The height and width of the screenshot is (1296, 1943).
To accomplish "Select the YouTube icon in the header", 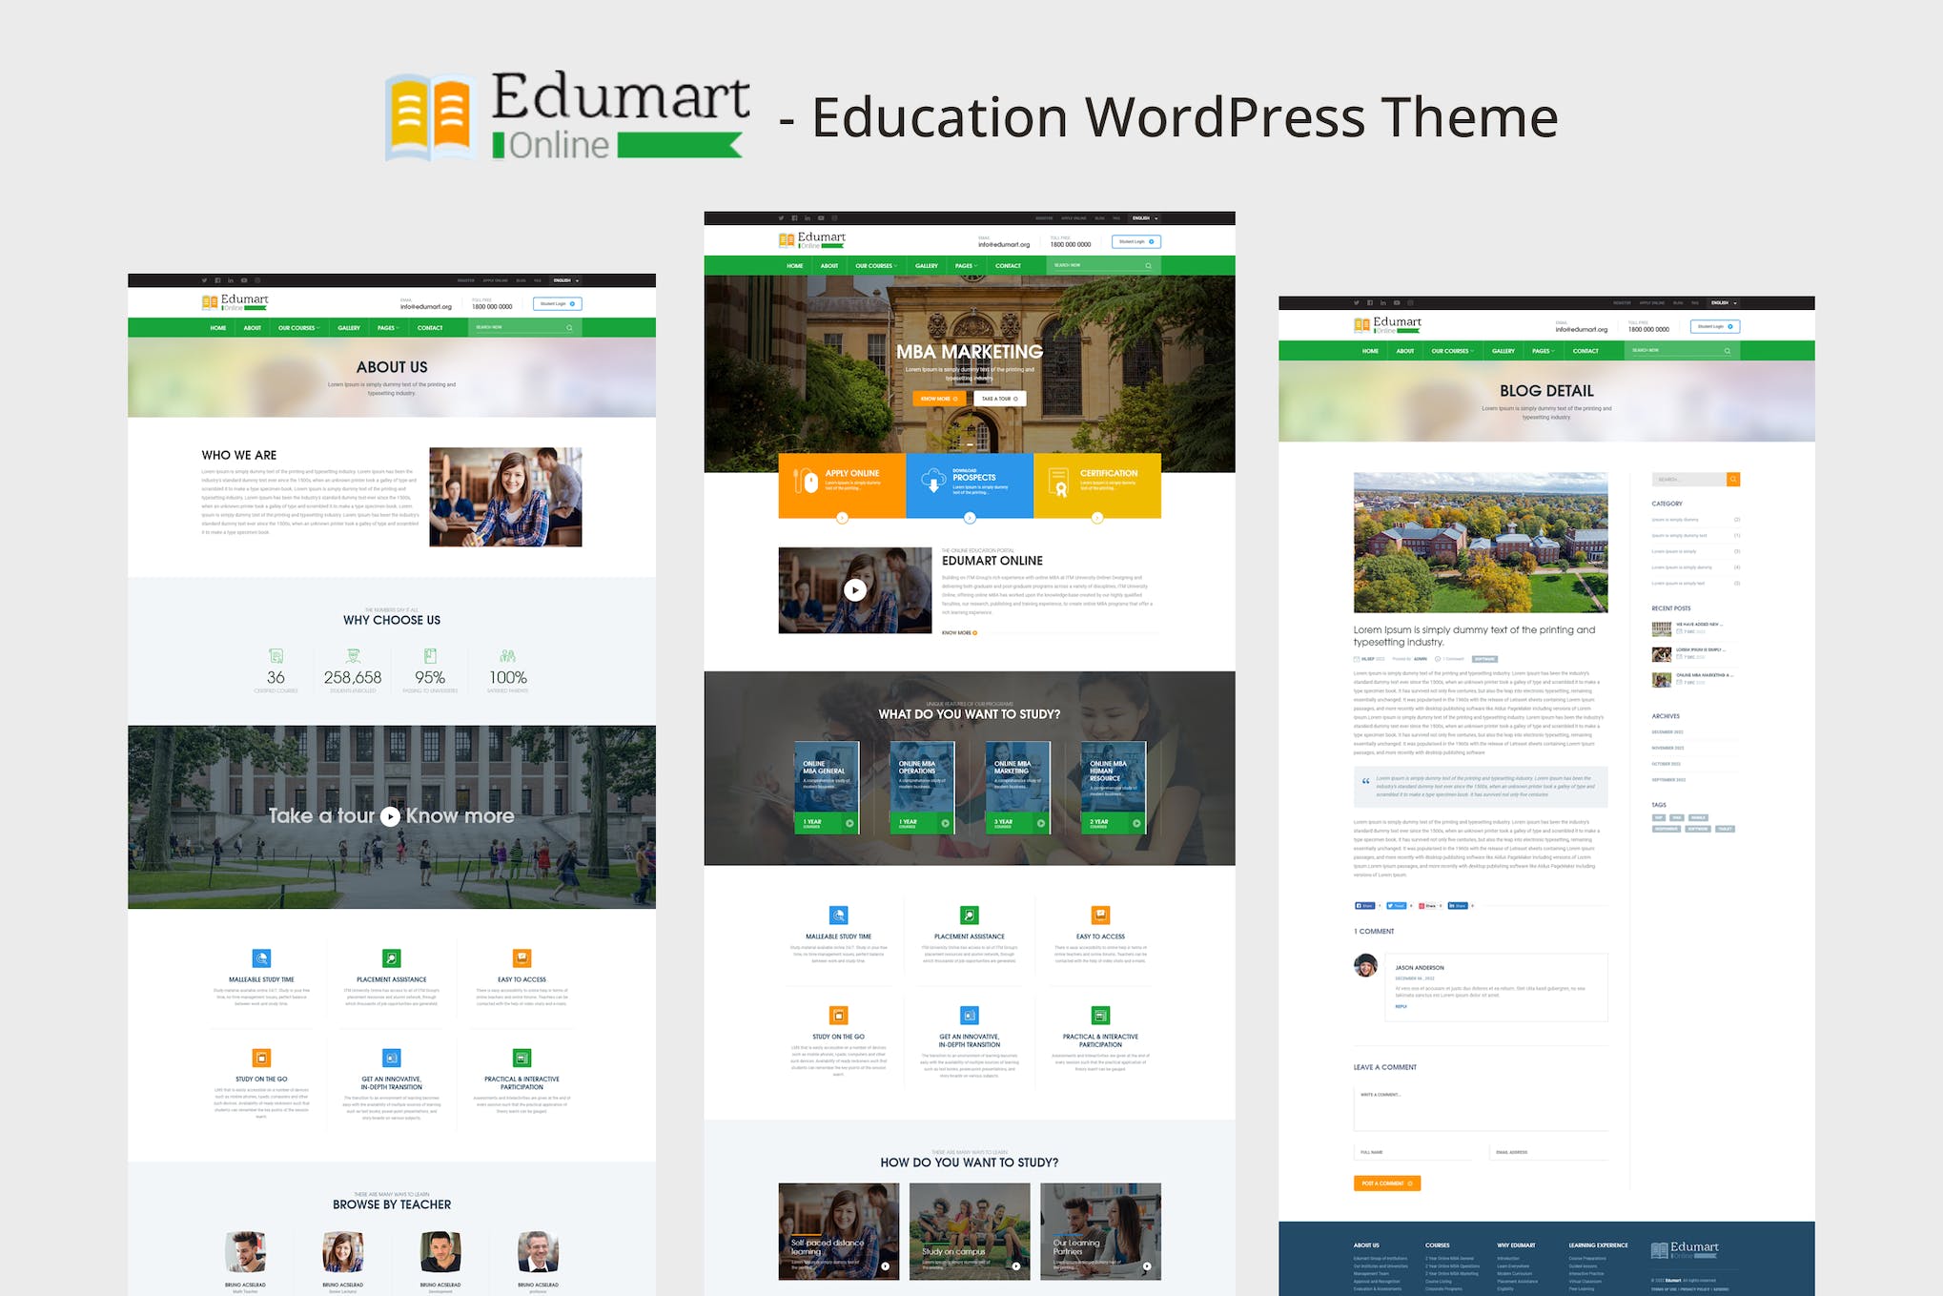I will pos(821,217).
